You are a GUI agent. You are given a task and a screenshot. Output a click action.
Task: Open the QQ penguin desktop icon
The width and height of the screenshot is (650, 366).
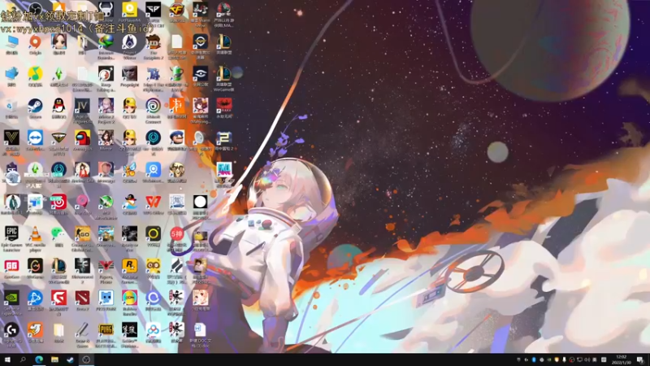[58, 106]
